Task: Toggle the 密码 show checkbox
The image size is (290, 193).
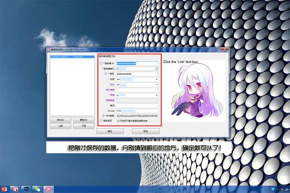Action: point(106,74)
